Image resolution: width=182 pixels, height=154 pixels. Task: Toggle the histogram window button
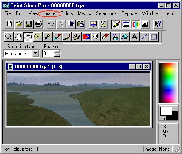[145, 24]
